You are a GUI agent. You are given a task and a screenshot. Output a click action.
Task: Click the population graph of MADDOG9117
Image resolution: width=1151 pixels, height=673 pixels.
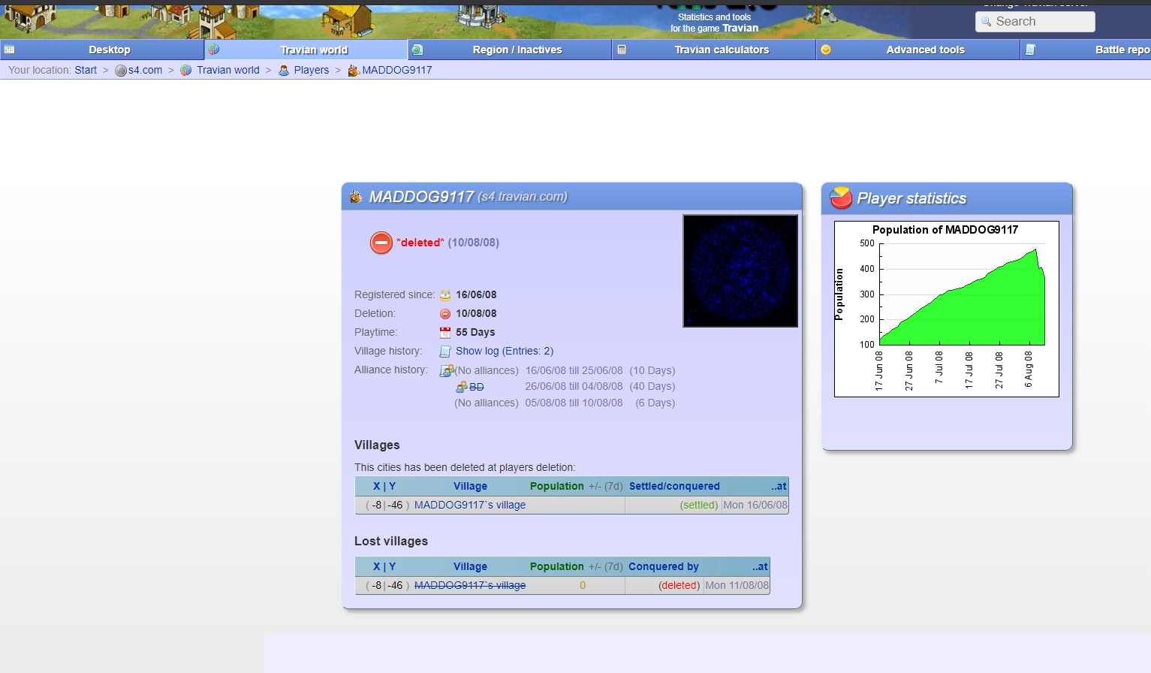pos(947,309)
